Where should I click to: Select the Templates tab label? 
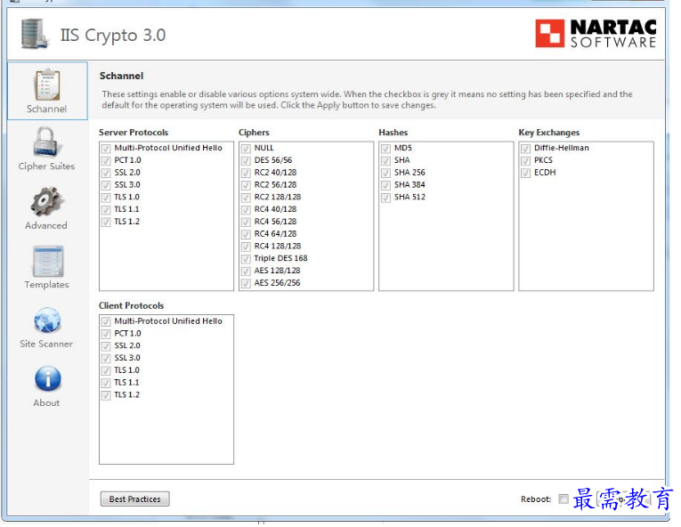[x=46, y=285]
